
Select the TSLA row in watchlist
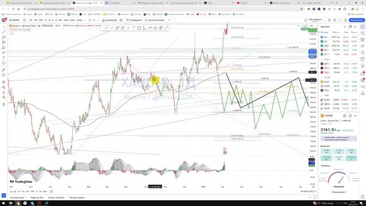tap(339, 73)
